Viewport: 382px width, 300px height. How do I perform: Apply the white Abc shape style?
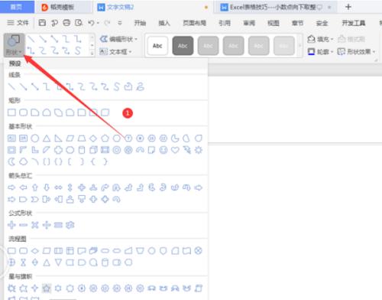(x=157, y=46)
